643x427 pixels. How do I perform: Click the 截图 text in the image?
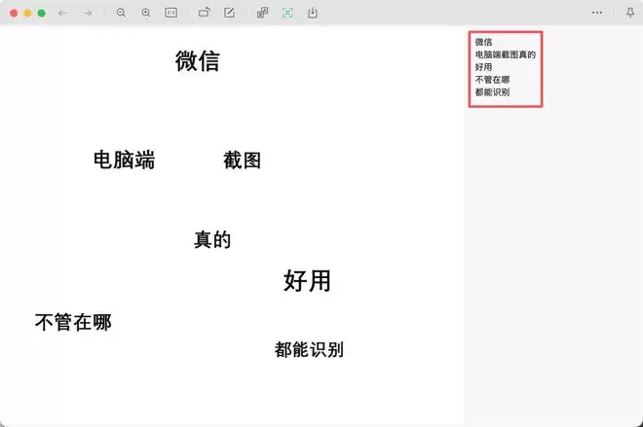click(242, 160)
